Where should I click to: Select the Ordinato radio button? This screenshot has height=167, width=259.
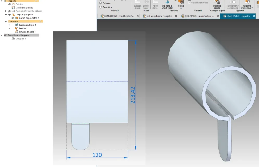point(100,3)
